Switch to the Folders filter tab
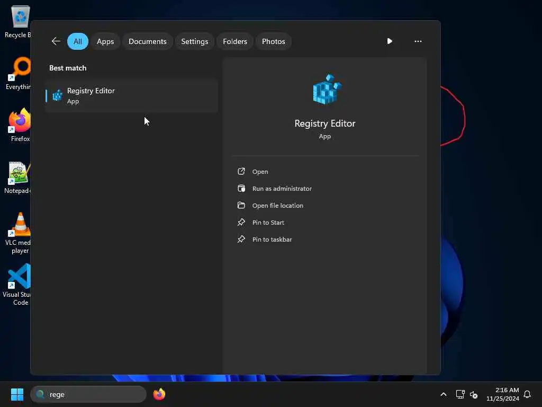The image size is (542, 407). coord(235,41)
